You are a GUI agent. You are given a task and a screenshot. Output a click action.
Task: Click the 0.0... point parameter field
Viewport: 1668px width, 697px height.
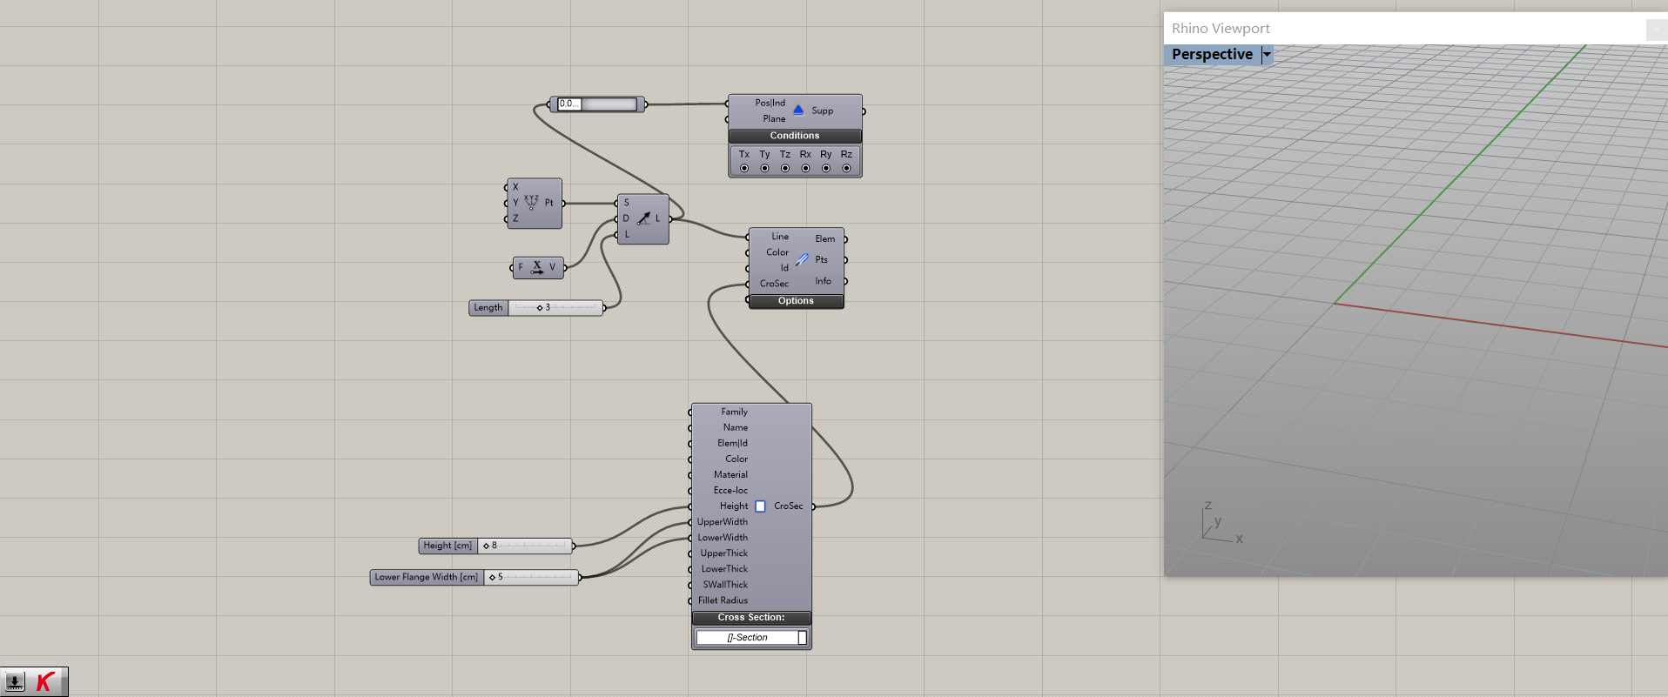[x=569, y=104]
